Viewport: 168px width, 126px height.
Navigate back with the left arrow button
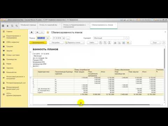tap(37, 33)
